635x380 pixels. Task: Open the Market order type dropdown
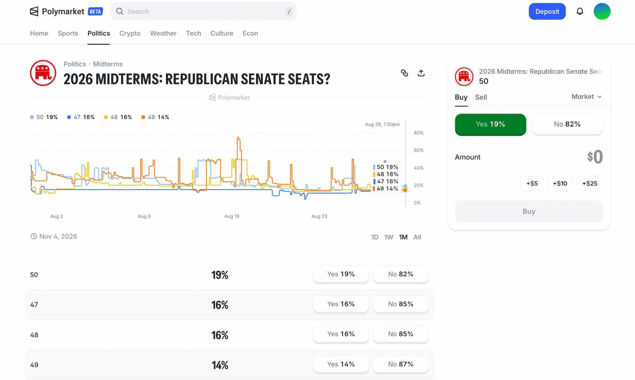click(587, 97)
